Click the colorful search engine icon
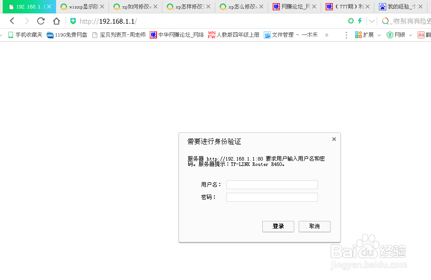431x280 pixels. 385,21
